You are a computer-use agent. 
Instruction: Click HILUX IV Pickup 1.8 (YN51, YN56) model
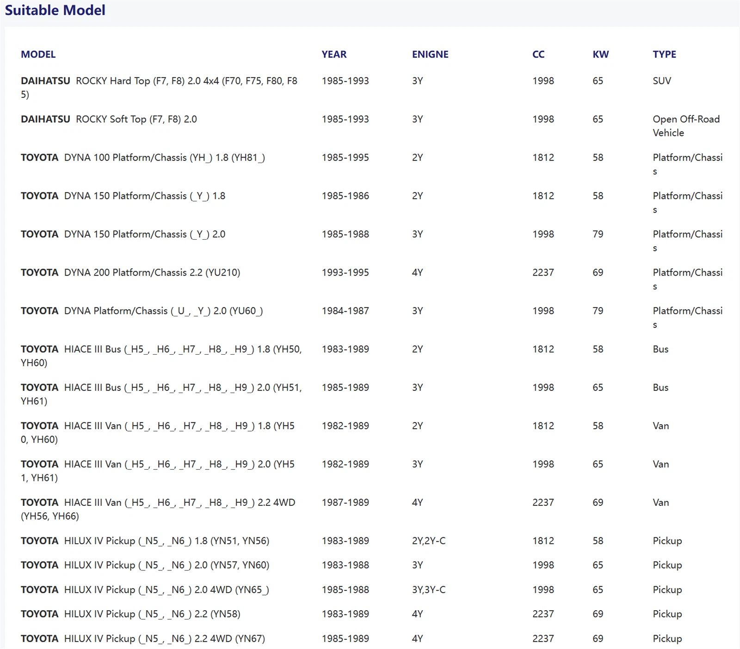(145, 541)
